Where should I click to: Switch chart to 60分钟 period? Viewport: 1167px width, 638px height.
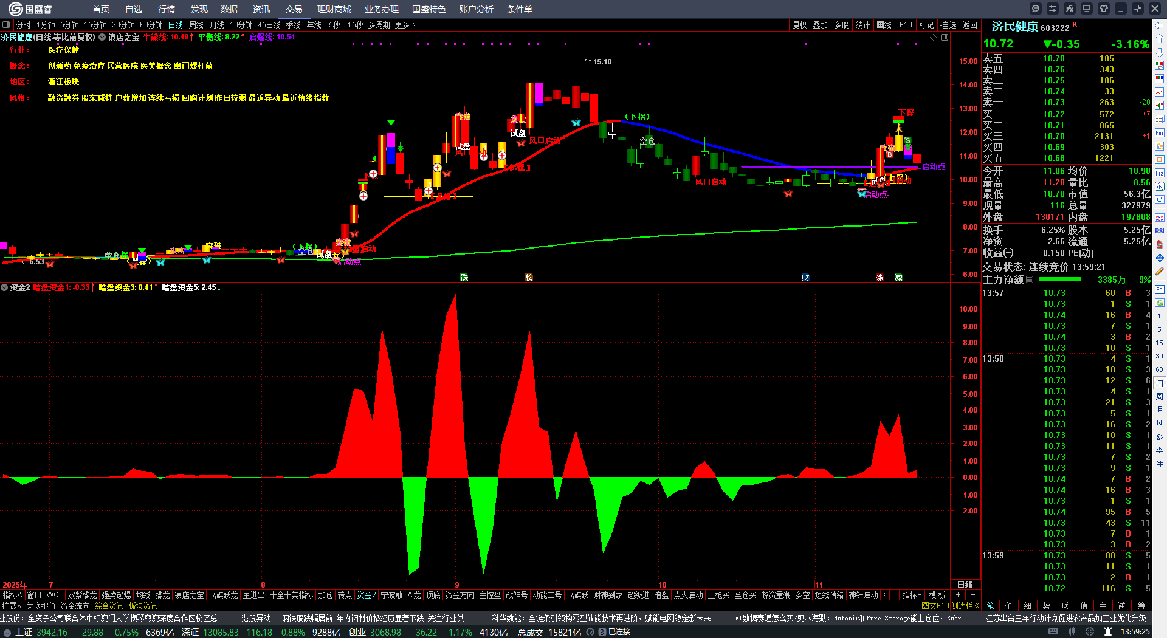(151, 25)
